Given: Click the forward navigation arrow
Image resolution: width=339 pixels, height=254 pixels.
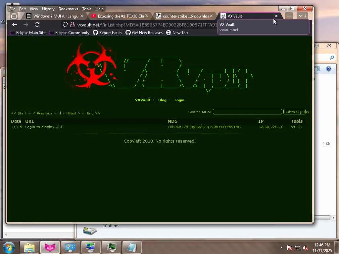Looking at the screenshot, I should pyautogui.click(x=26, y=24).
